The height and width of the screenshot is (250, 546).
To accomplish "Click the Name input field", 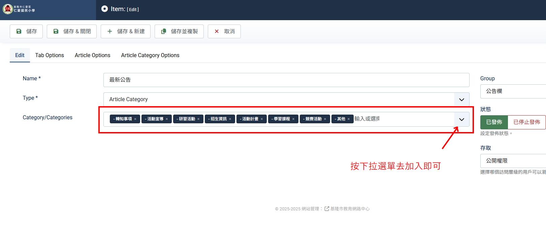I will pos(286,80).
